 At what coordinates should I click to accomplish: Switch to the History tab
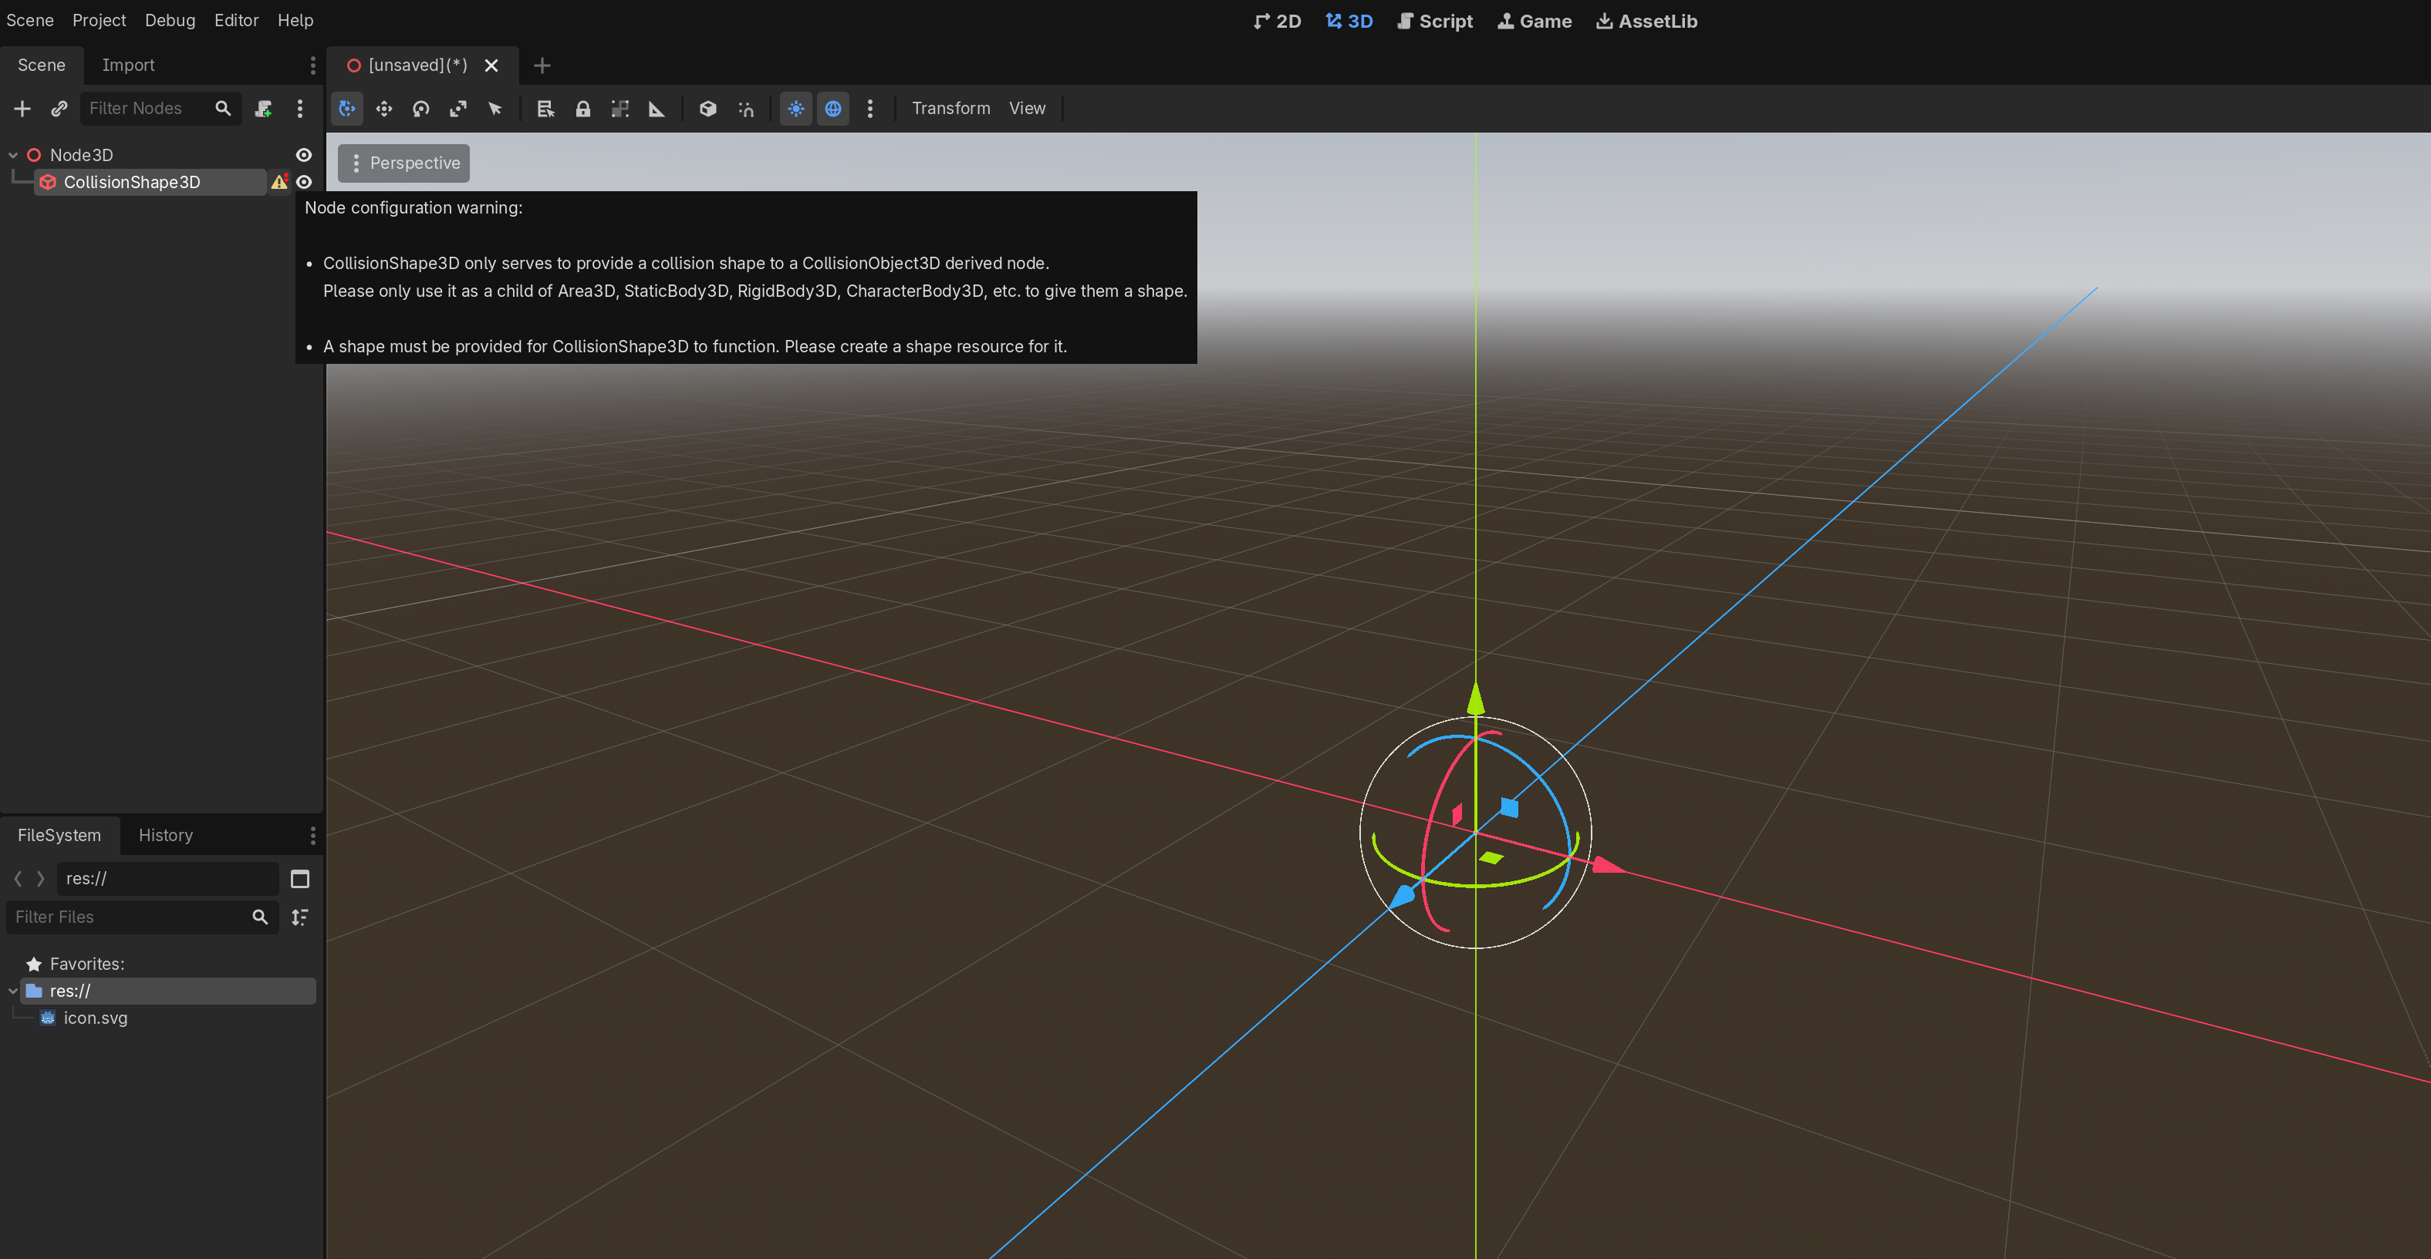165,835
